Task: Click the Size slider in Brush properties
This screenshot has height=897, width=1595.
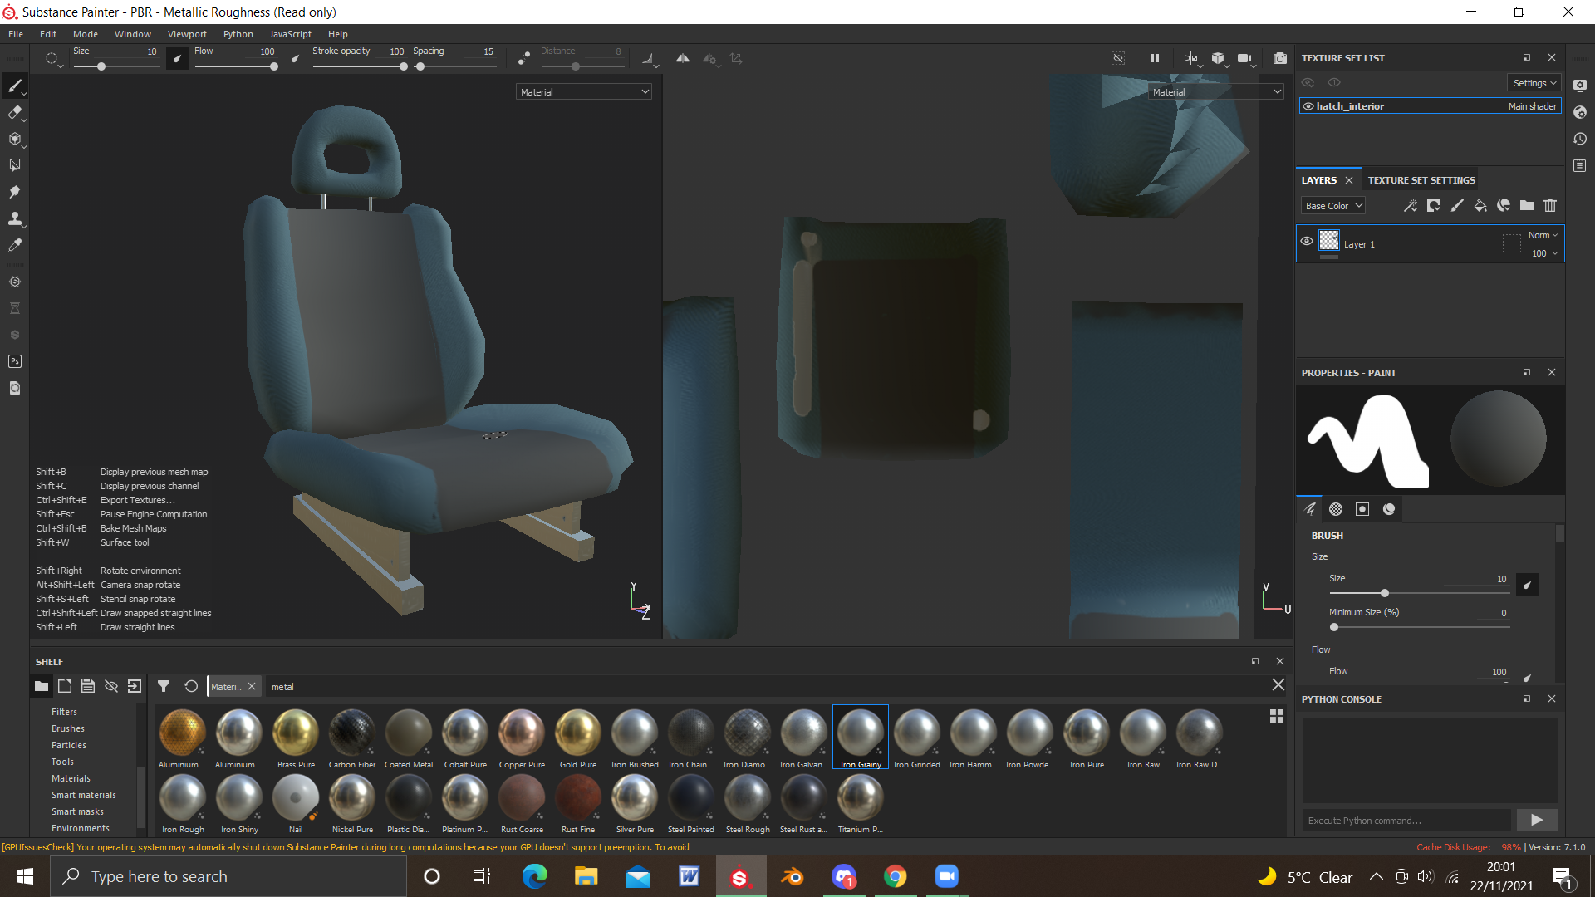Action: pyautogui.click(x=1384, y=593)
